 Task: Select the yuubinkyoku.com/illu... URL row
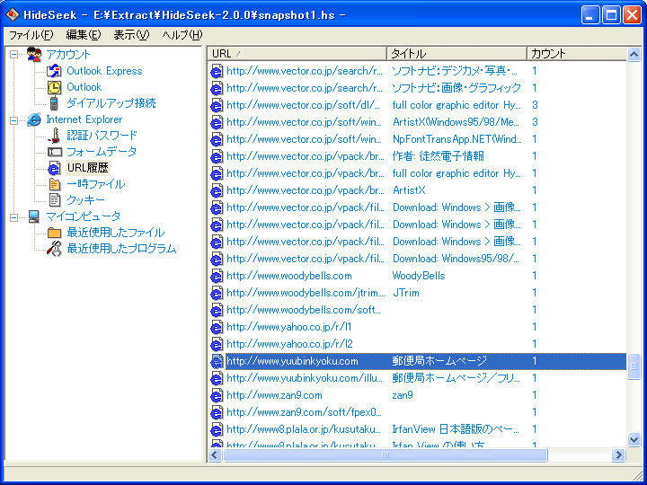305,378
